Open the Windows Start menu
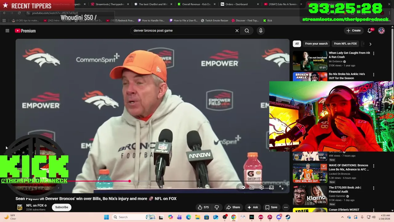Image resolution: width=394 pixels, height=222 pixels. 106,217
